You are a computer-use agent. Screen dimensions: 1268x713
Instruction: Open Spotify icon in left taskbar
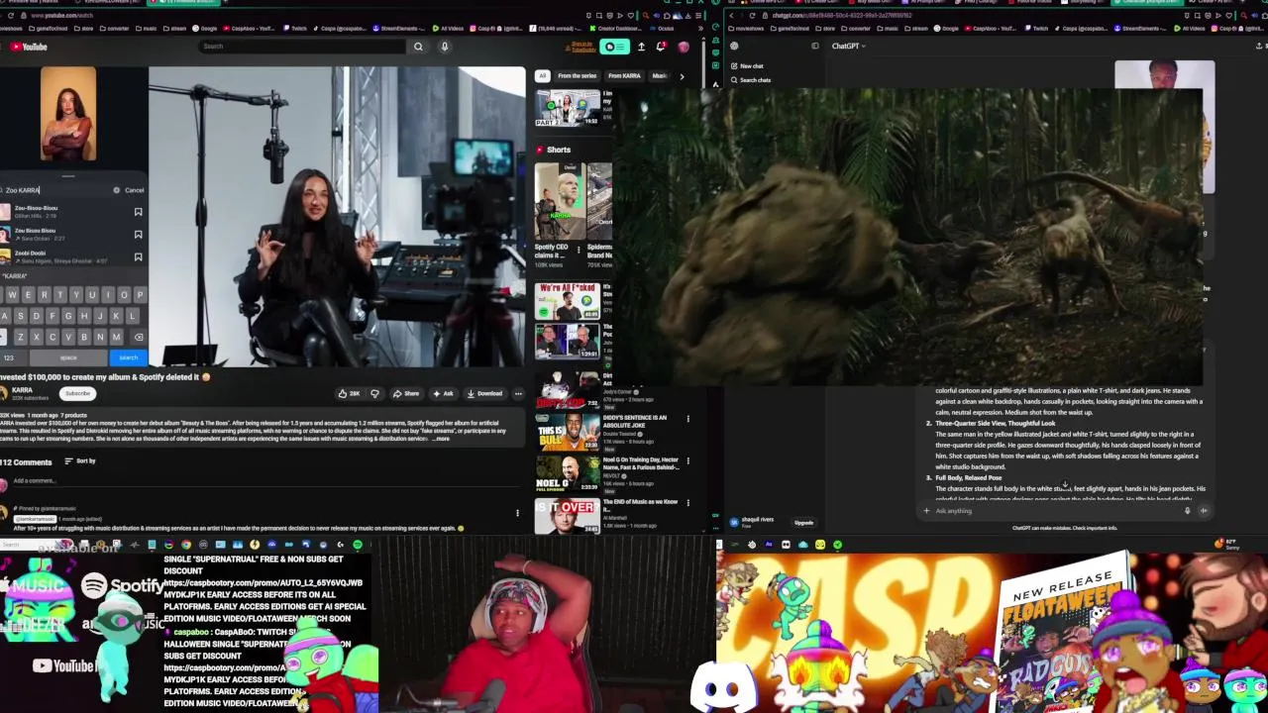[x=358, y=545]
